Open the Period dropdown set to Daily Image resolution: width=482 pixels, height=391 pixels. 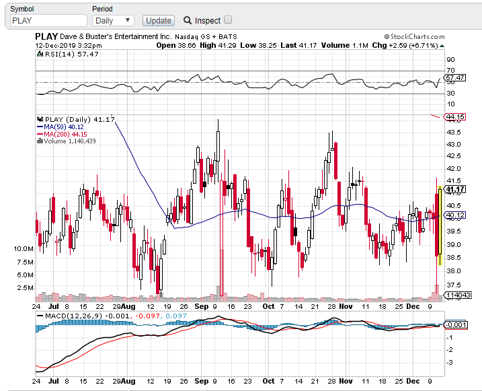point(114,21)
